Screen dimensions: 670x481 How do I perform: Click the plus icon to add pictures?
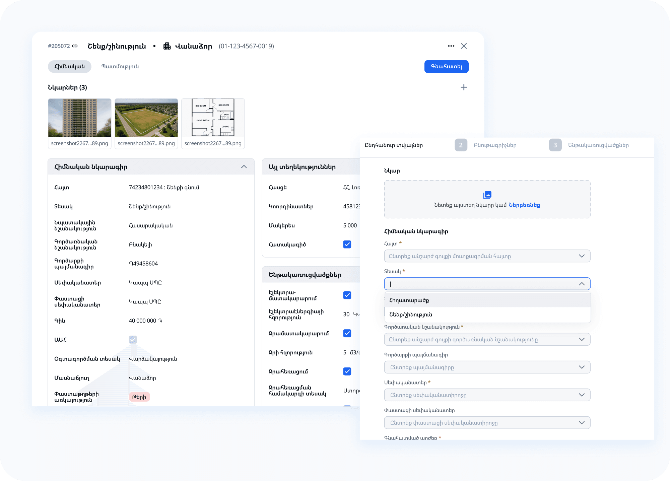pyautogui.click(x=464, y=87)
